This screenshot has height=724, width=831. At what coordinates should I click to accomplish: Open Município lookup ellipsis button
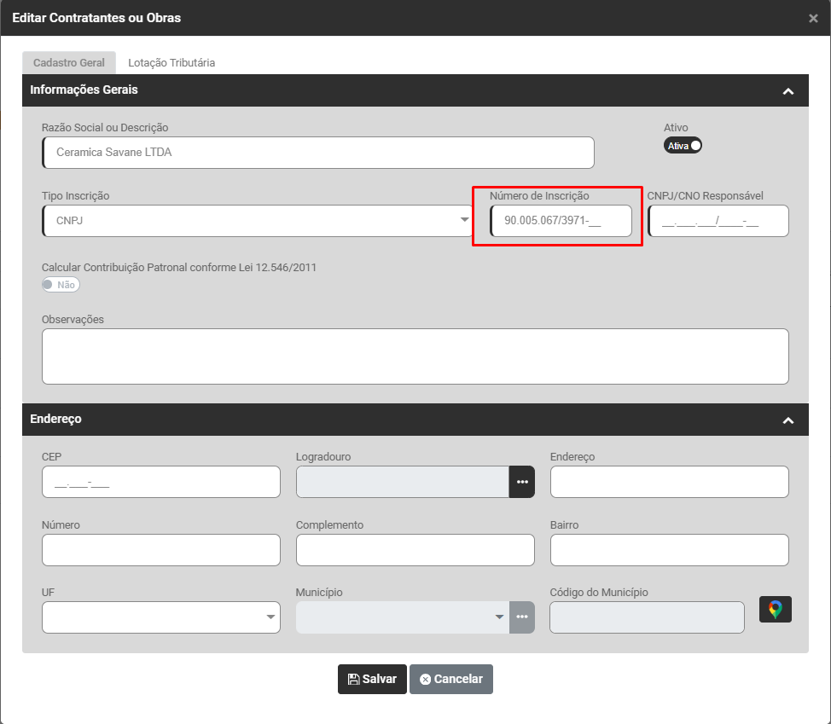coord(522,617)
